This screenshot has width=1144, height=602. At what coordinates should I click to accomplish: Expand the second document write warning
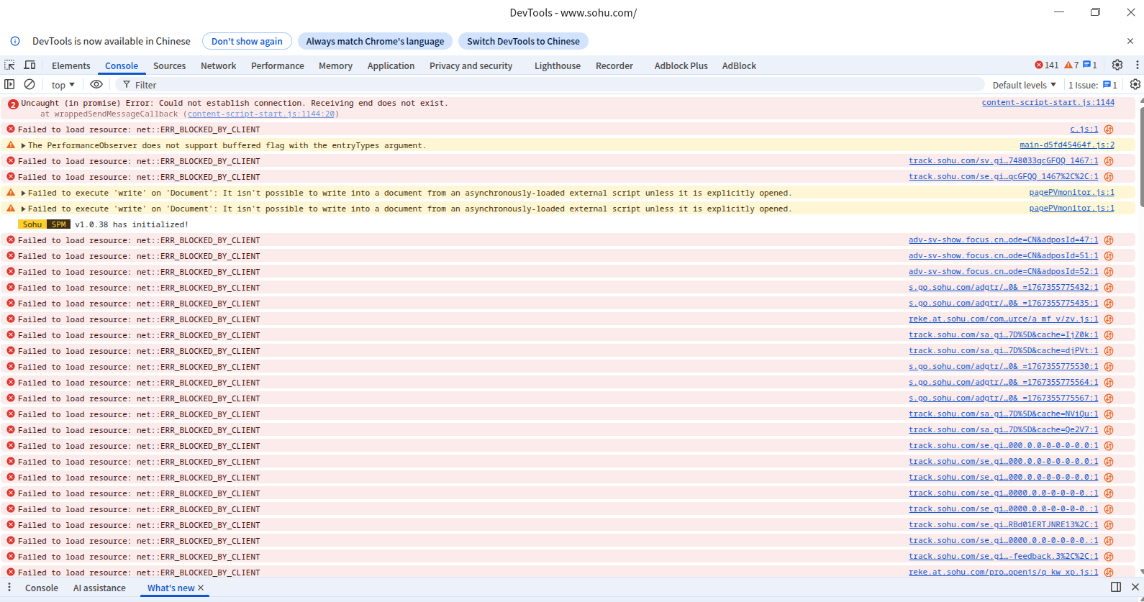(x=23, y=209)
